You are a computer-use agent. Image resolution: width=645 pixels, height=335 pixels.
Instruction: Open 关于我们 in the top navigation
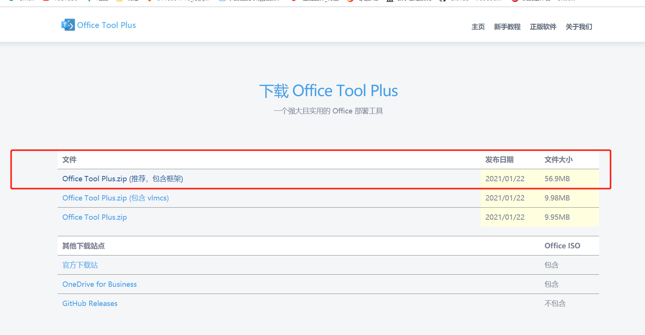coord(579,27)
